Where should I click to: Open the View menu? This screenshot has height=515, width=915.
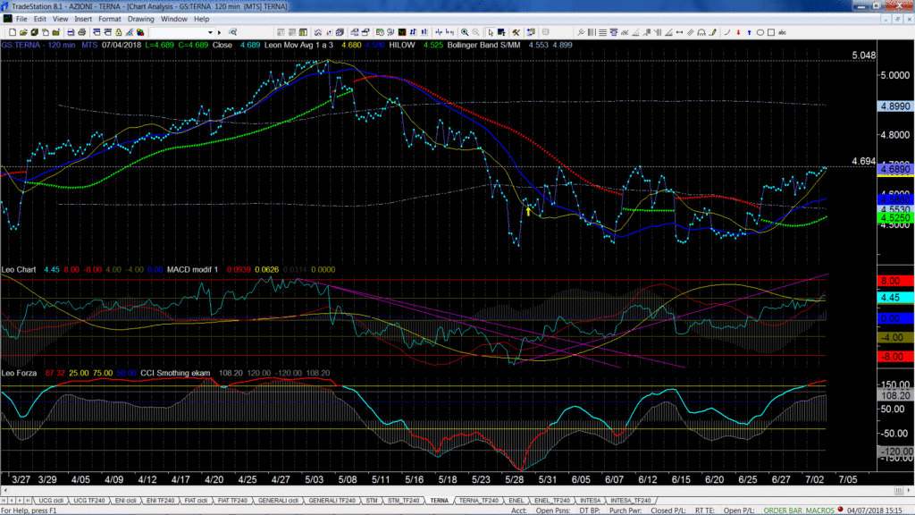coord(60,20)
